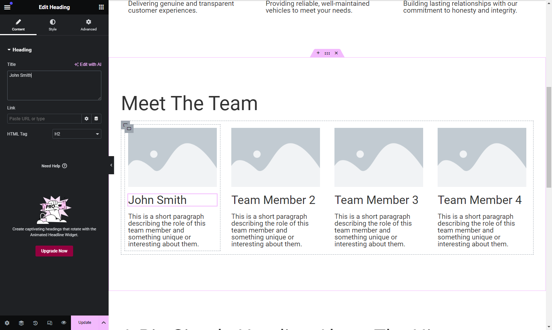Image resolution: width=552 pixels, height=330 pixels.
Task: Select John Smith's placeholder image
Action: 172,157
